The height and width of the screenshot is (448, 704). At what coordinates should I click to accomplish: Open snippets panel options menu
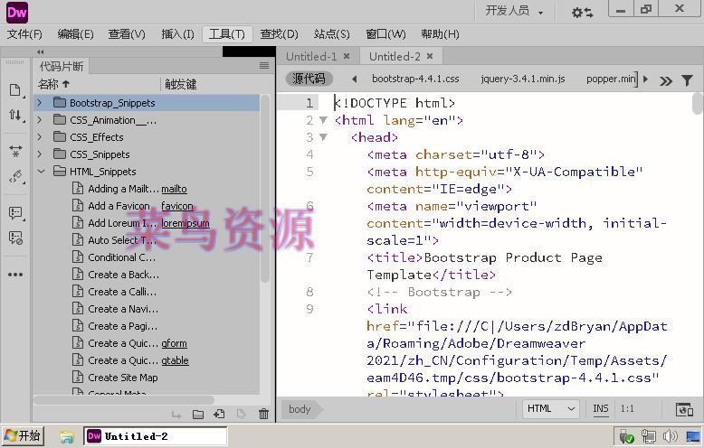point(264,66)
